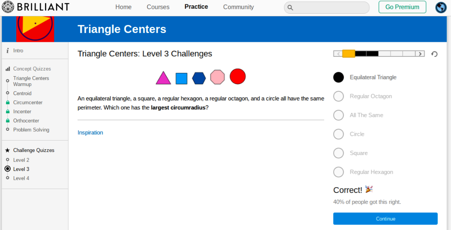Go to the Community tab
The image size is (451, 230).
pyautogui.click(x=238, y=7)
